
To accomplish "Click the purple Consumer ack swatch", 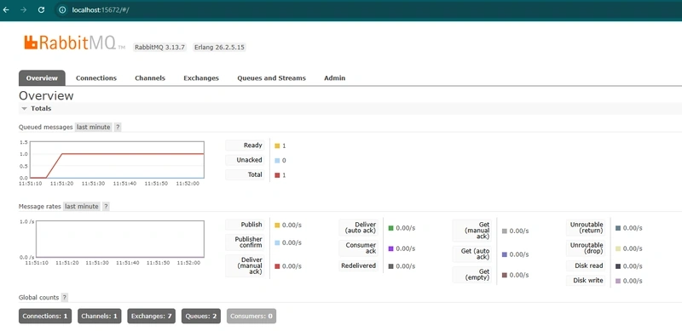I will tap(390, 249).
